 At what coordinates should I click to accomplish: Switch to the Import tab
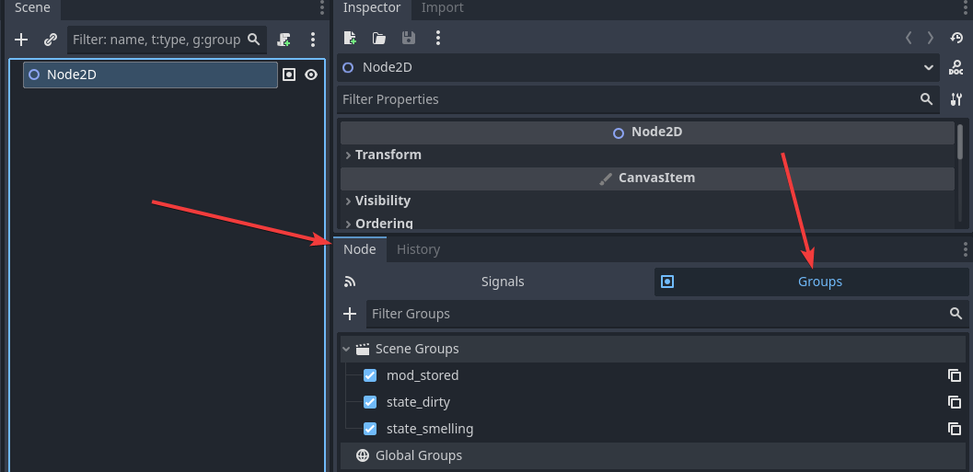pyautogui.click(x=442, y=7)
